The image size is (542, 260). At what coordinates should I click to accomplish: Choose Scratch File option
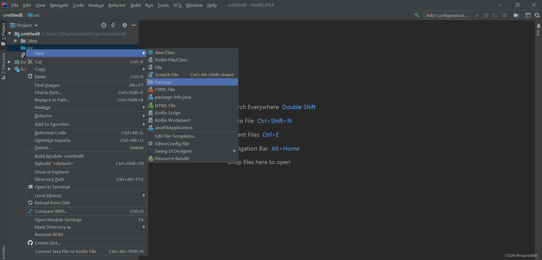tap(192, 75)
